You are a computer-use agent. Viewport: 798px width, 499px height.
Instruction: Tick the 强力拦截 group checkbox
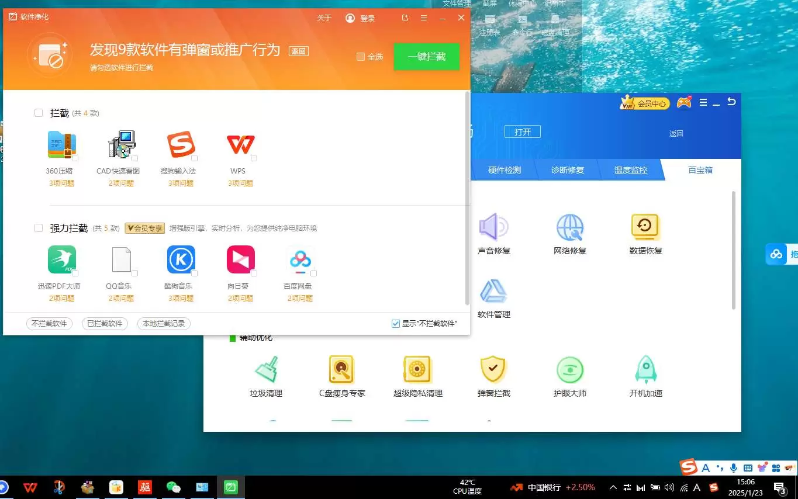point(39,228)
